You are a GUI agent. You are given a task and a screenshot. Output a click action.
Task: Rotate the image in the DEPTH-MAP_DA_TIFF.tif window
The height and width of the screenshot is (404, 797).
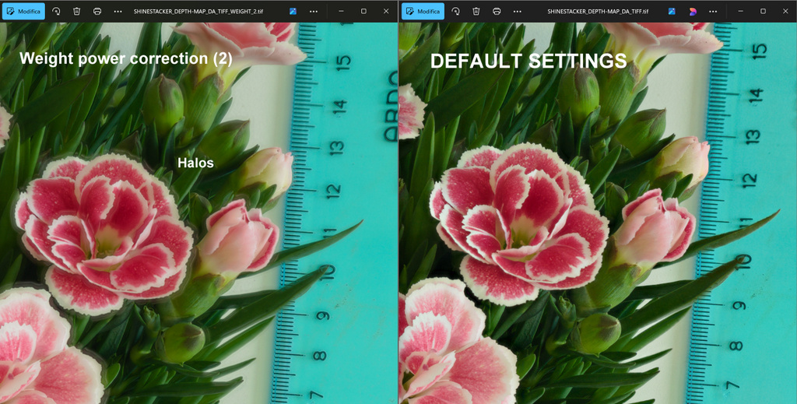[455, 11]
